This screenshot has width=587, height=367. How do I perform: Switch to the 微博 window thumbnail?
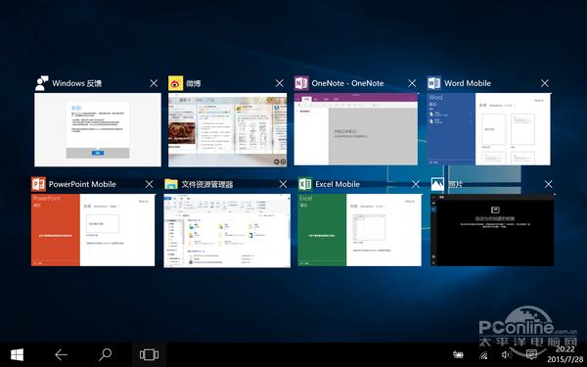click(228, 129)
